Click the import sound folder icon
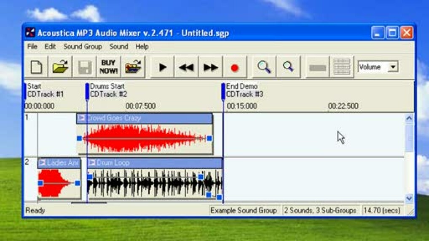Image resolution: width=429 pixels, height=241 pixels. 133,67
